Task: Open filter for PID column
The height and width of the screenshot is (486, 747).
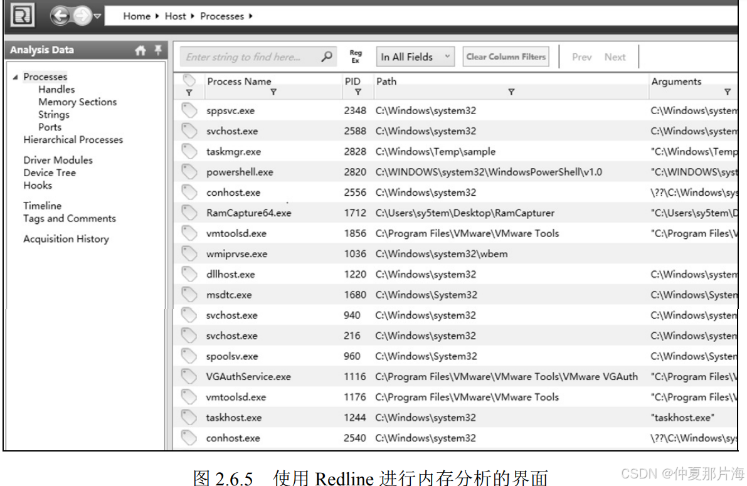Action: pos(358,92)
